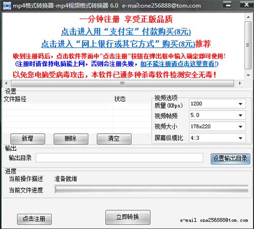Click the 当前文件进度 progress bar
The height and width of the screenshot is (229, 254).
[x=152, y=189]
